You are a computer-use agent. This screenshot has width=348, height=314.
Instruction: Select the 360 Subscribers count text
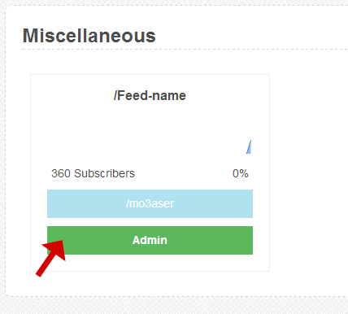93,173
